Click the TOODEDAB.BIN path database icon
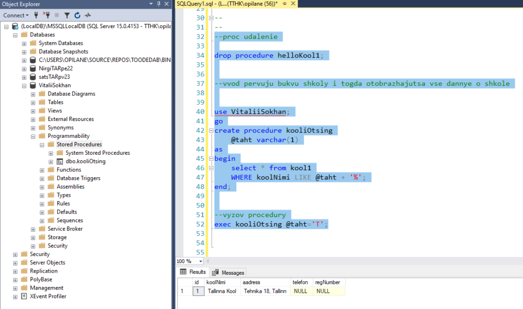Viewport: 523px width, 309px height. point(33,60)
